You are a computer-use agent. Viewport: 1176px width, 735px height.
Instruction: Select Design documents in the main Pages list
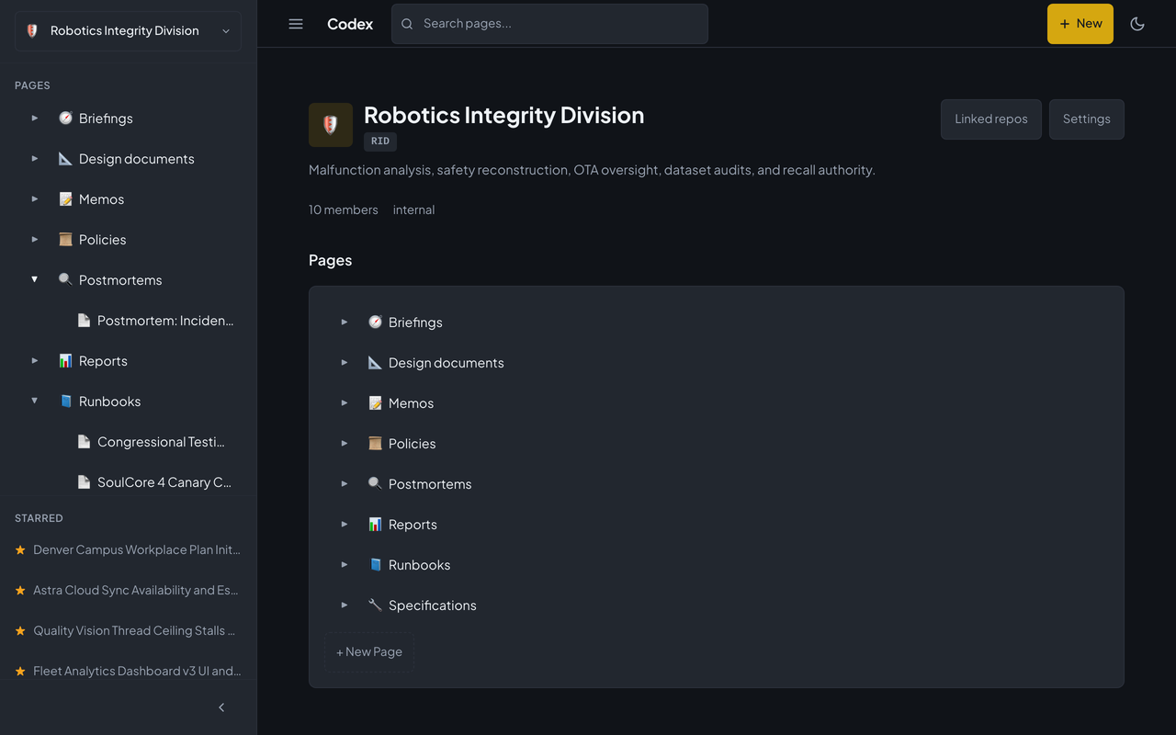pos(447,363)
